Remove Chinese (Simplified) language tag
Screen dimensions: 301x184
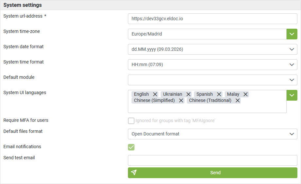pos(181,101)
